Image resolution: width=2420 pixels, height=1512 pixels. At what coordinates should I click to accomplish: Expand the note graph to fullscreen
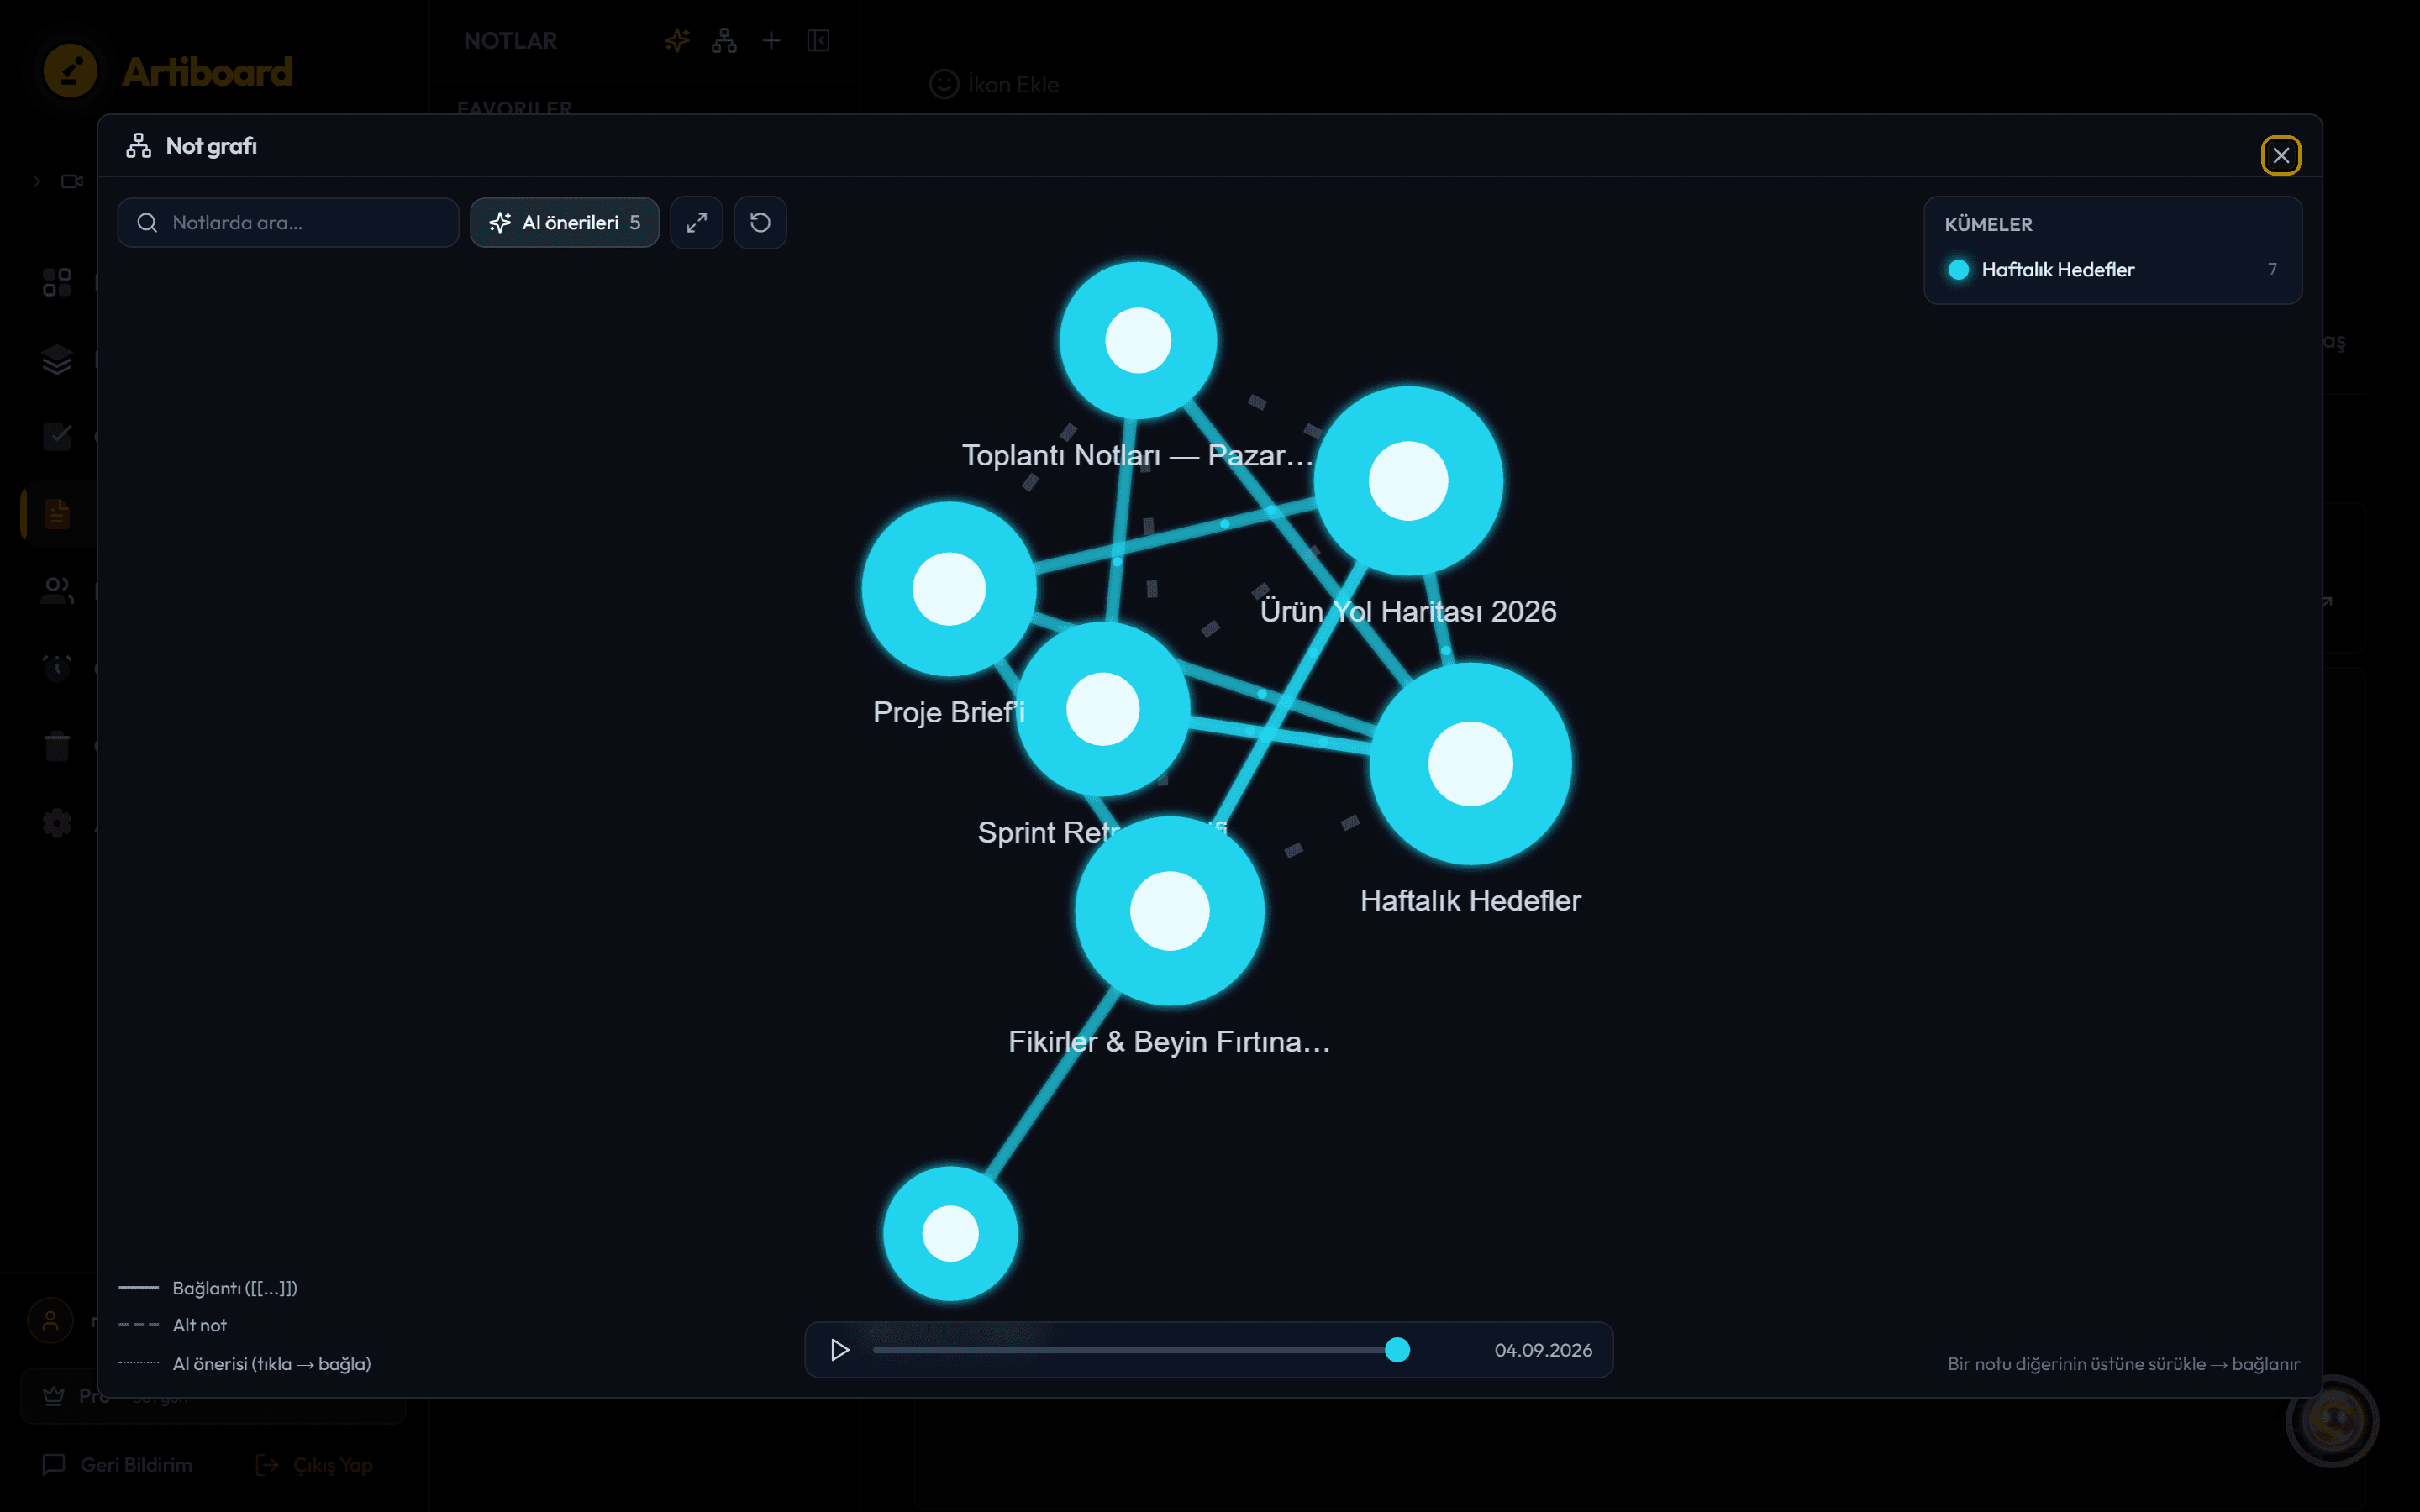(x=696, y=222)
